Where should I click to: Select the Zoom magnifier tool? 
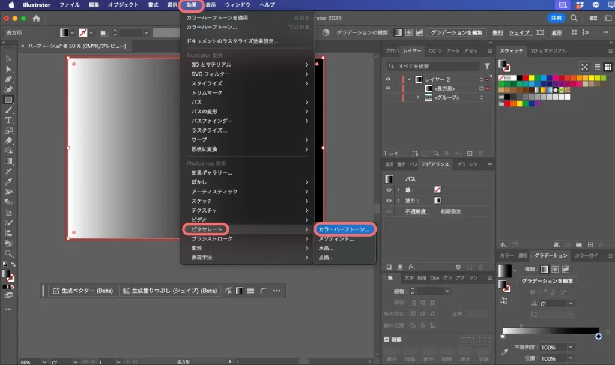[x=8, y=253]
